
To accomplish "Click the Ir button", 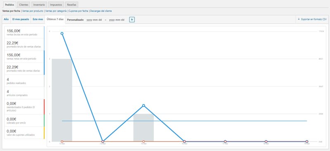I will (x=132, y=20).
